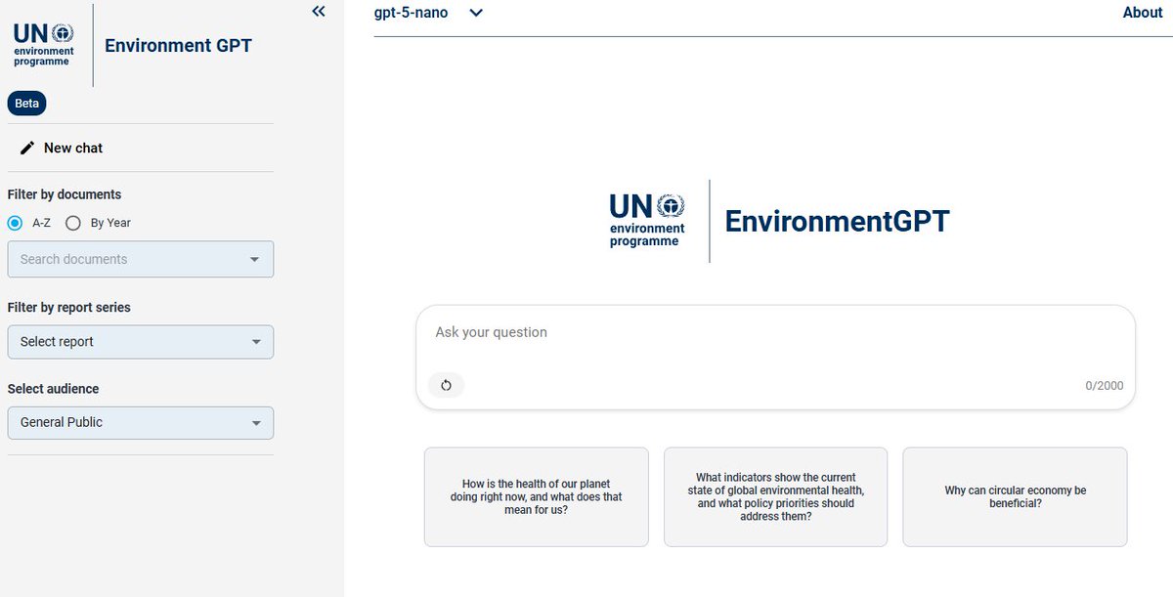Click the 0/2000 character counter
This screenshot has width=1173, height=597.
(1105, 386)
